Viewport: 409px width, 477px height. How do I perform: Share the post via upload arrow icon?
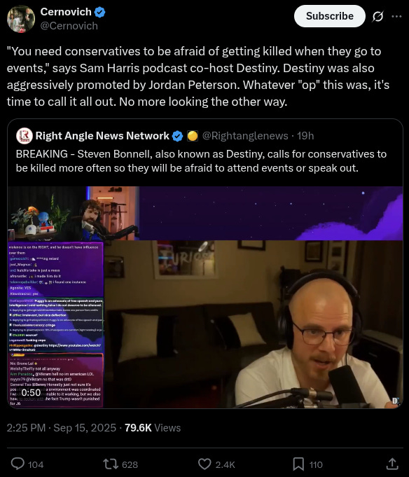click(x=392, y=464)
